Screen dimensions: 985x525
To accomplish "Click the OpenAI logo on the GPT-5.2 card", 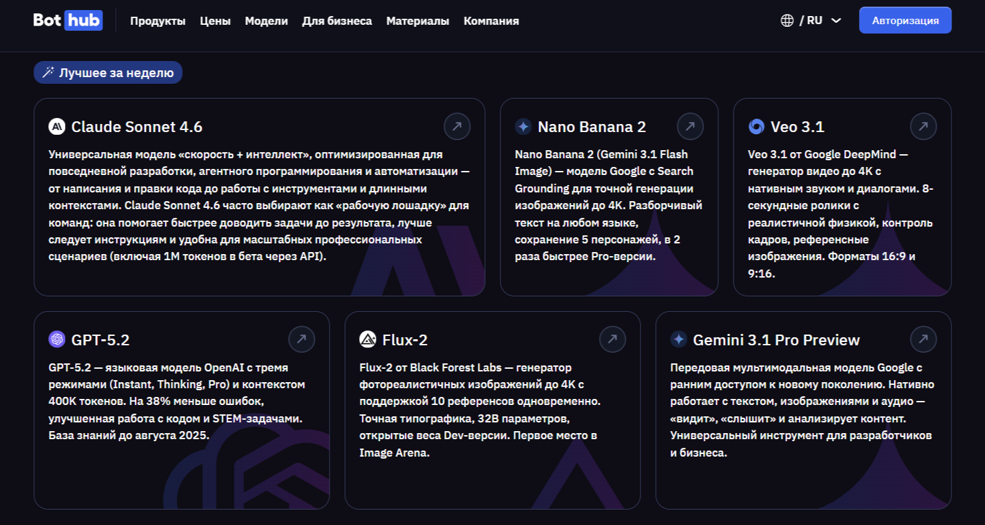I will [57, 340].
